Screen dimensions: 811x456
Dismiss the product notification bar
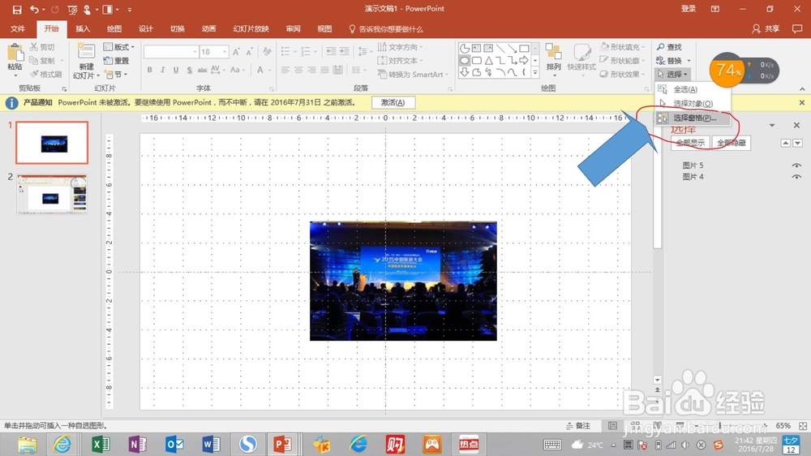click(802, 102)
